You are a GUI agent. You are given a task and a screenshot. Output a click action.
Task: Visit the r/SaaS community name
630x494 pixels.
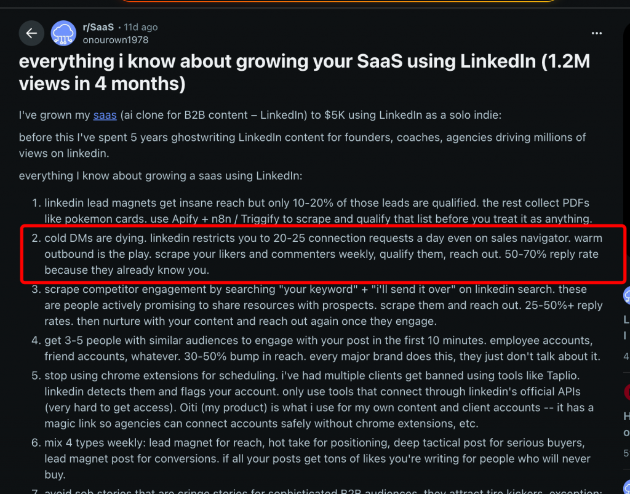97,26
